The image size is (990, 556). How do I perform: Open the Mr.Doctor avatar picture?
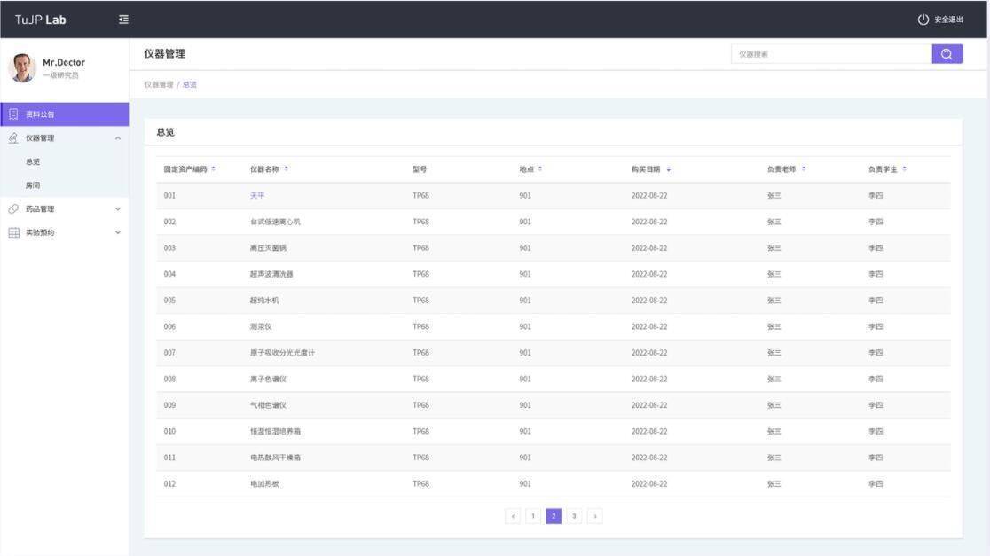22,67
